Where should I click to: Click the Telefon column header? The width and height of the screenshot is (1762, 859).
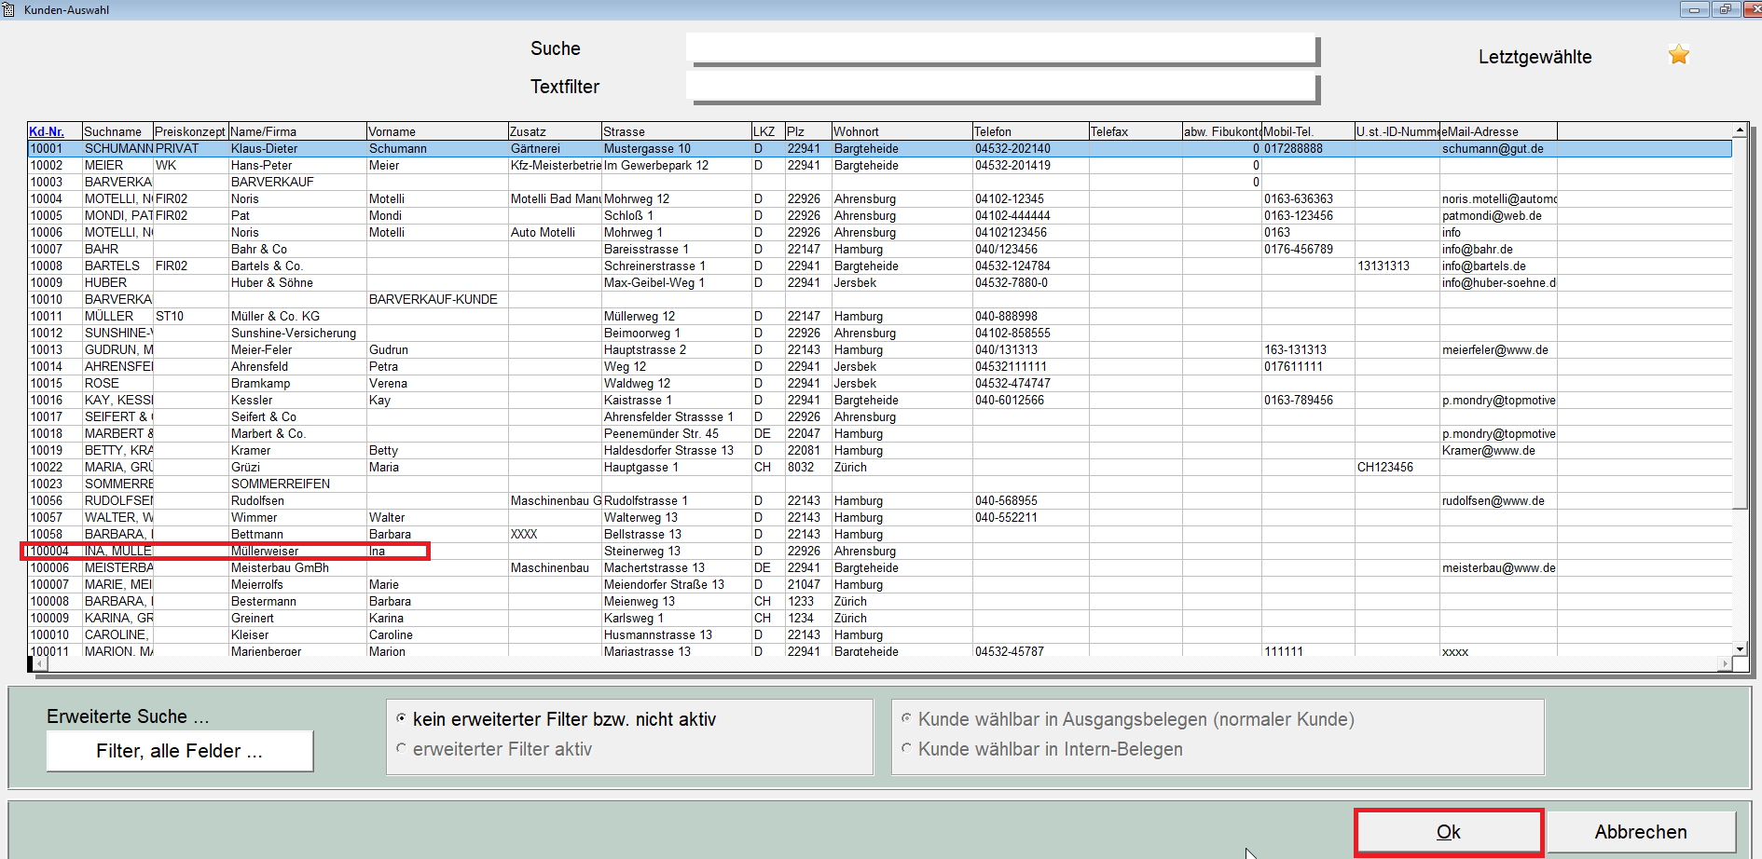point(1030,131)
